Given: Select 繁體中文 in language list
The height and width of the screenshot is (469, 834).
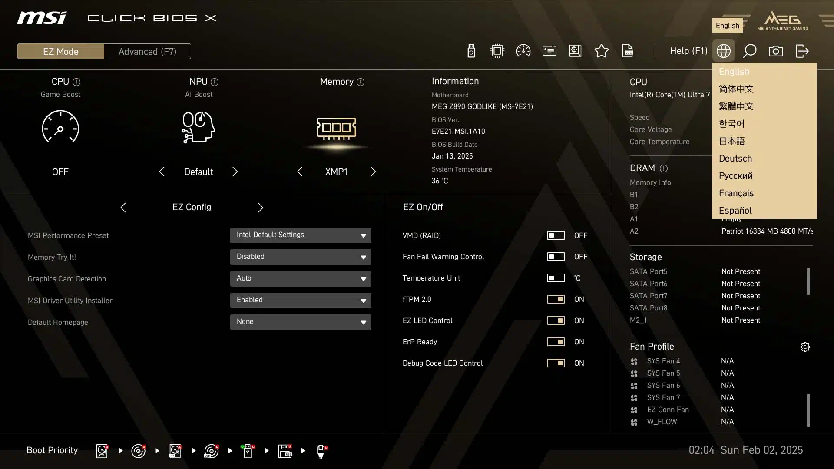Looking at the screenshot, I should [764, 106].
